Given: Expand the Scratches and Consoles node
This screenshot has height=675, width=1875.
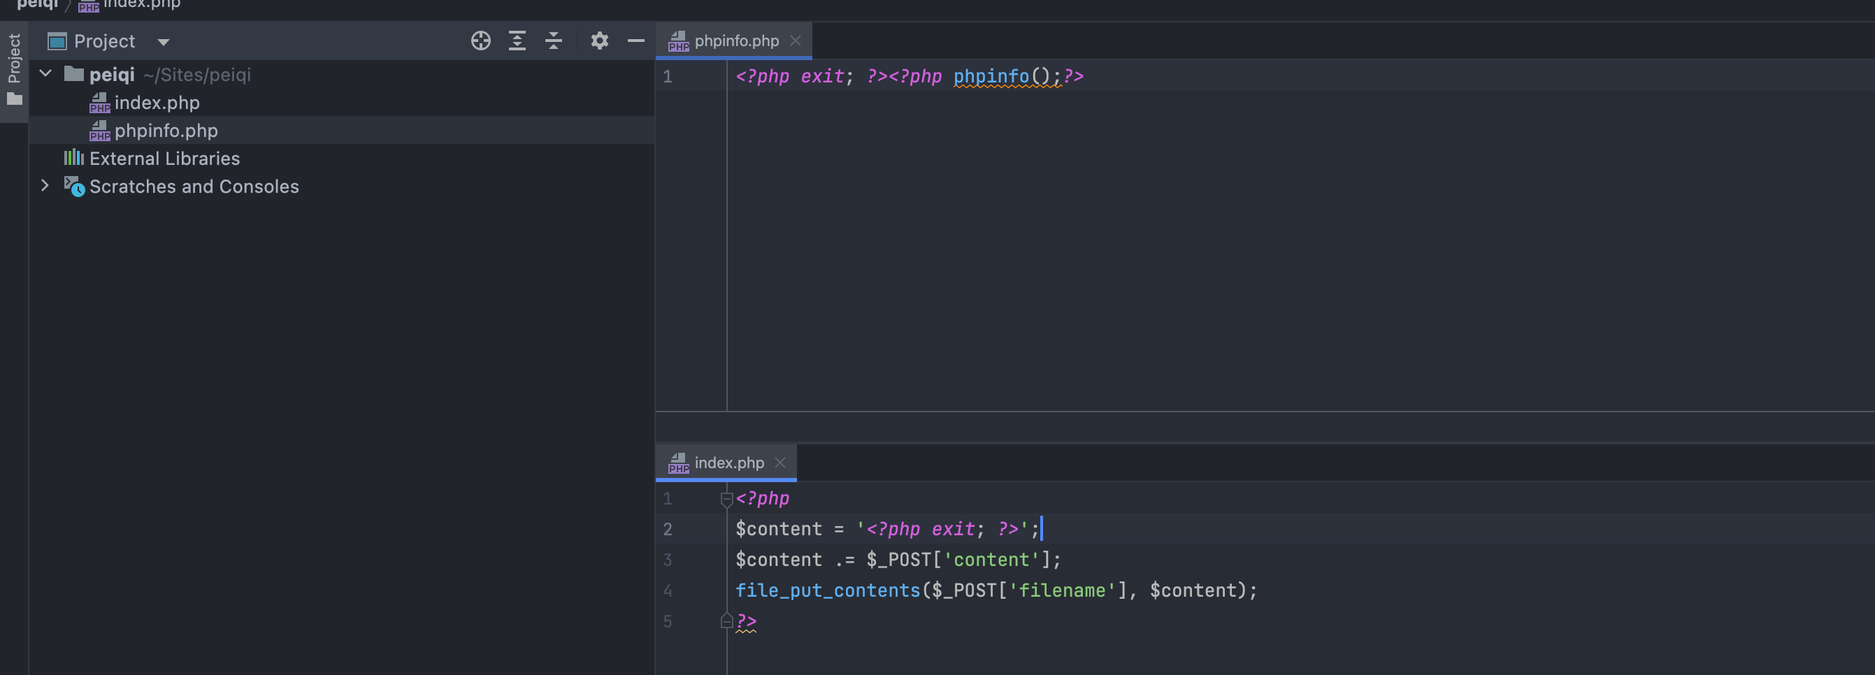Looking at the screenshot, I should click(45, 185).
